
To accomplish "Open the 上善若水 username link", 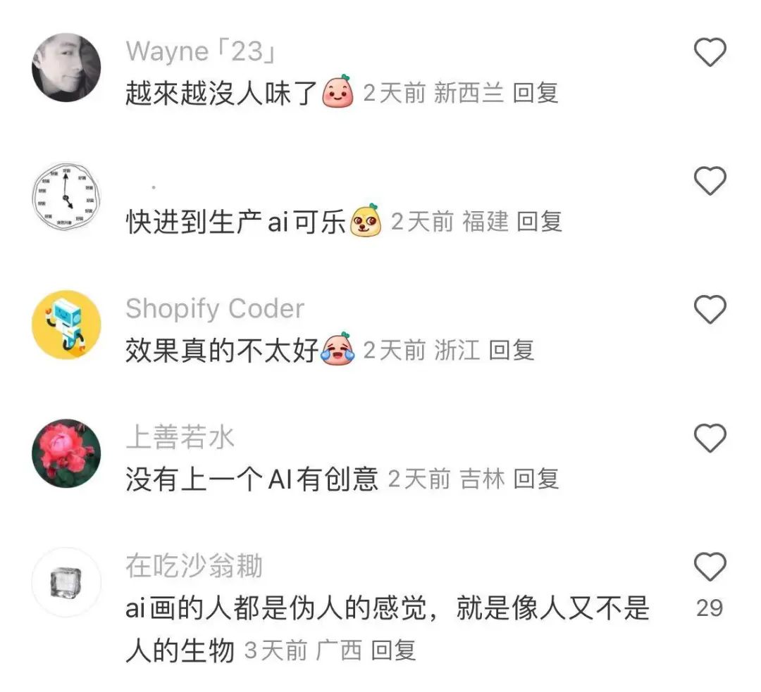I will [x=180, y=437].
